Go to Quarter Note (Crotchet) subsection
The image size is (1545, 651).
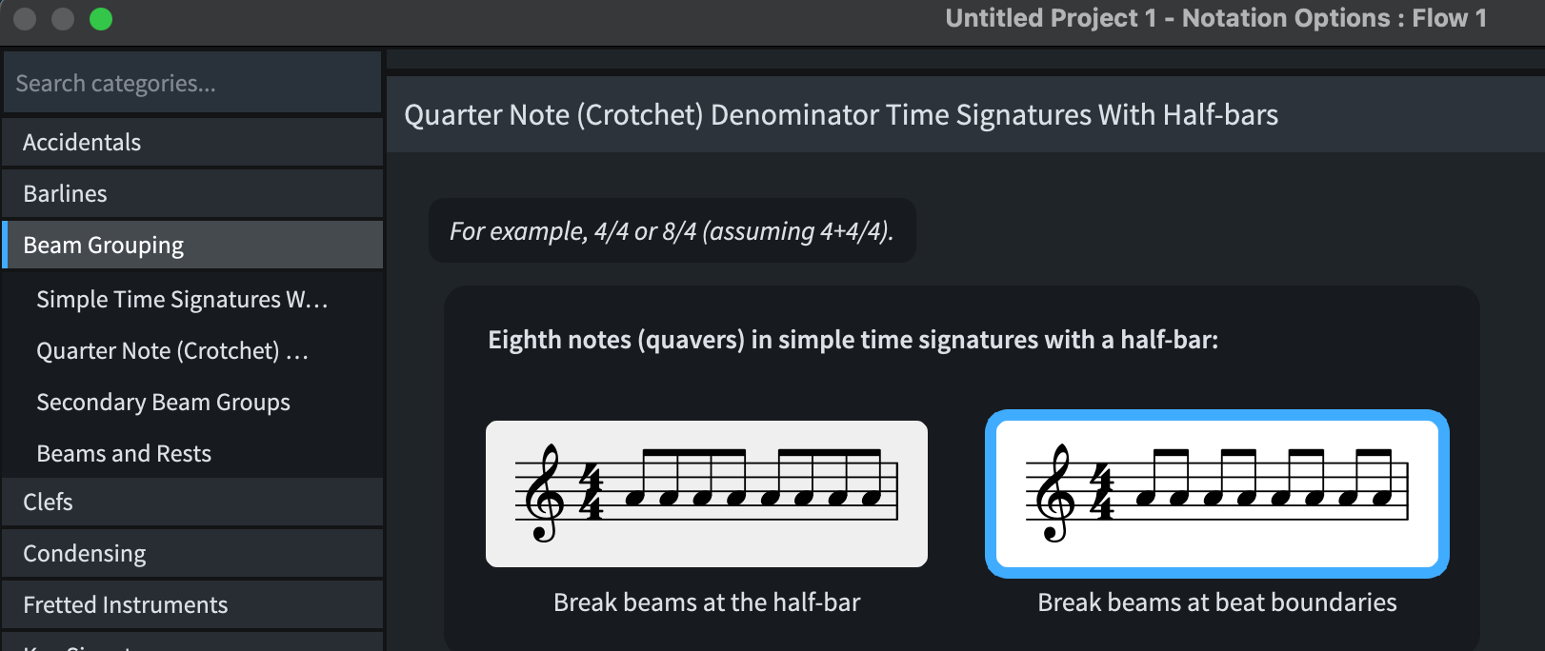(x=172, y=351)
